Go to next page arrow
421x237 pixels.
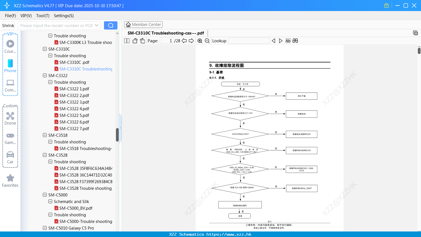point(191,41)
